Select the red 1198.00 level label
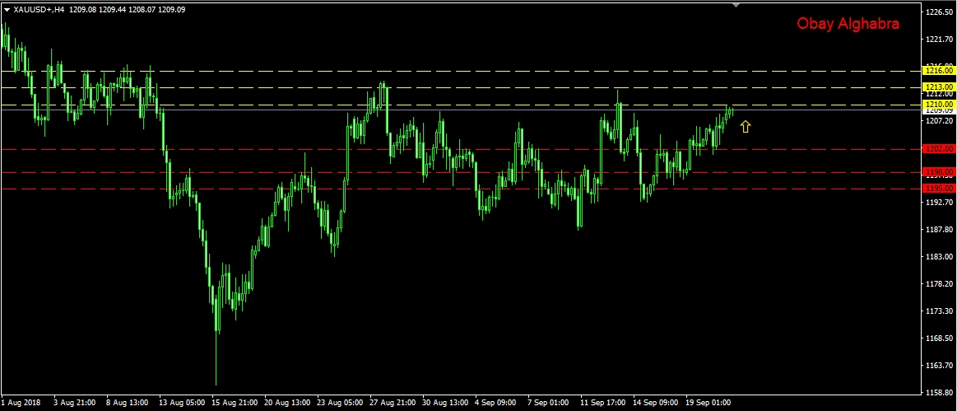The image size is (957, 411). pyautogui.click(x=939, y=172)
